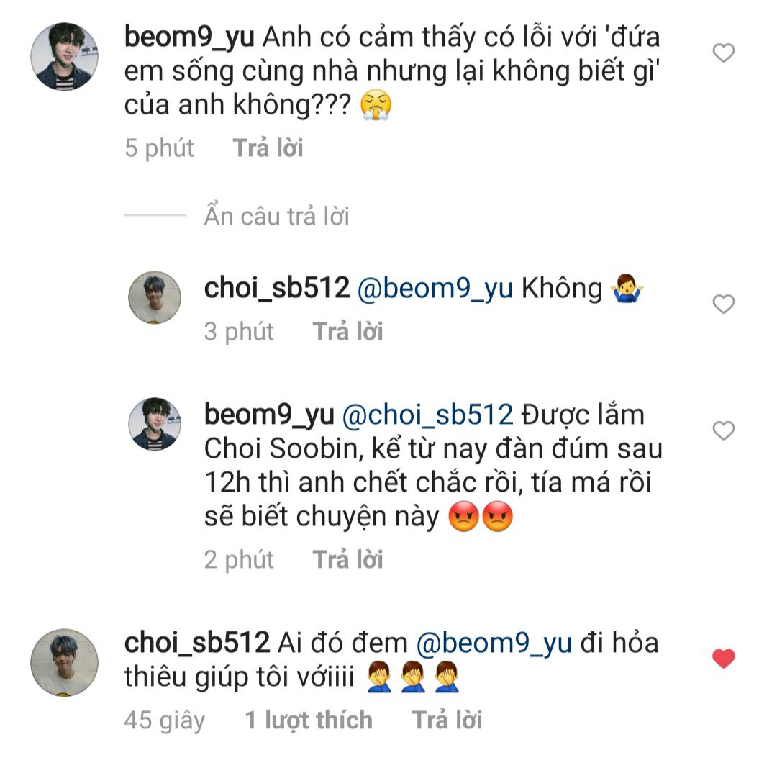The width and height of the screenshot is (777, 768).
Task: Open the beom9_yu username on the top comment
Action: 188,37
